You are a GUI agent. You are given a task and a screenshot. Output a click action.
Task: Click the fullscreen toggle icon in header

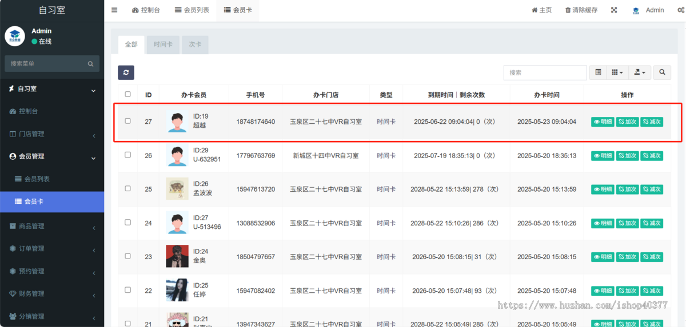[x=614, y=10]
